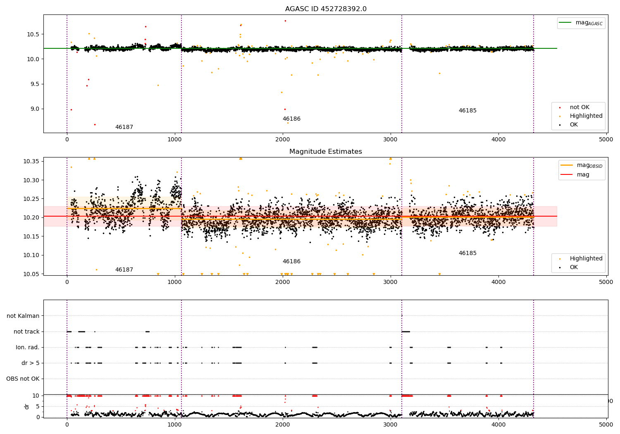620x434 pixels.
Task: Click x-tick 4000 under the top panel
Action: pos(498,139)
